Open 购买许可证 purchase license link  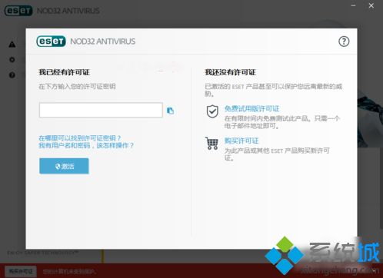click(x=241, y=141)
